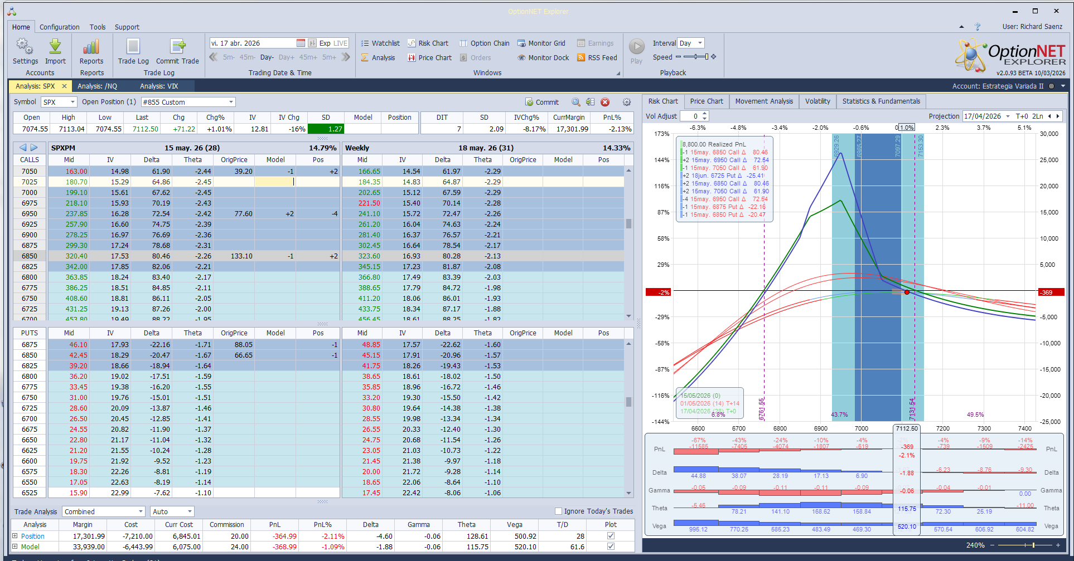This screenshot has width=1074, height=561.
Task: Adjust the playback Speed slider
Action: (x=706, y=57)
